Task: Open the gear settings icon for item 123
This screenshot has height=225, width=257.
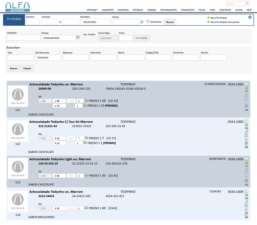Action: 246,180
